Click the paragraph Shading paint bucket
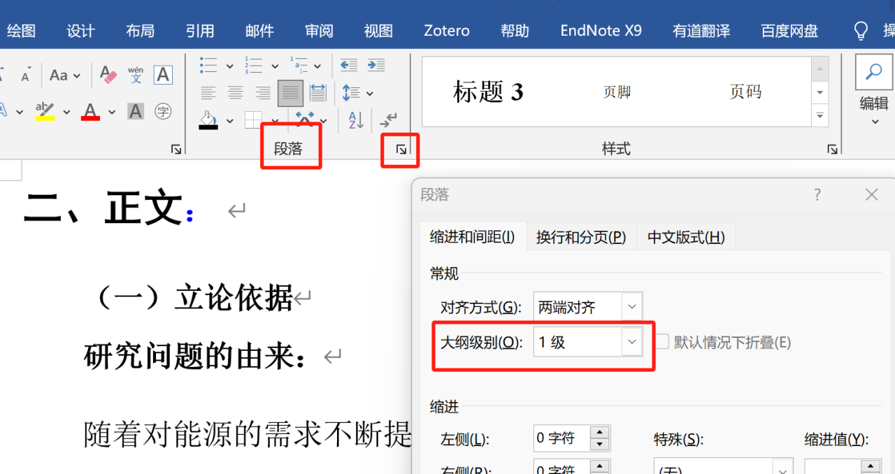The width and height of the screenshot is (895, 474). coord(208,120)
